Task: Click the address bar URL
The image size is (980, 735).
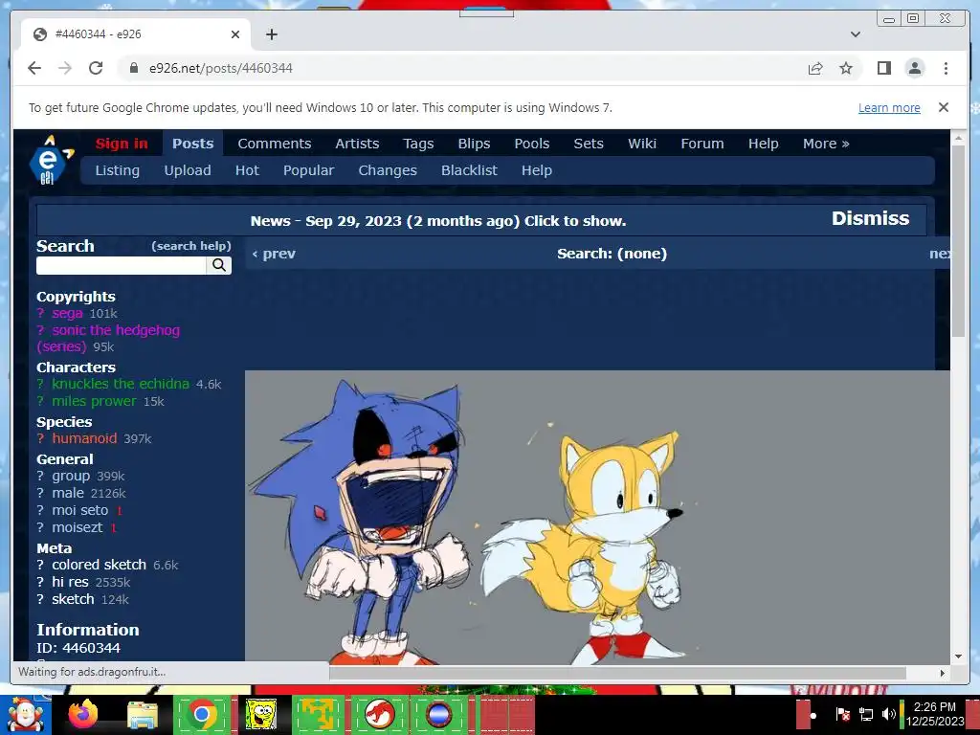Action: pos(221,68)
